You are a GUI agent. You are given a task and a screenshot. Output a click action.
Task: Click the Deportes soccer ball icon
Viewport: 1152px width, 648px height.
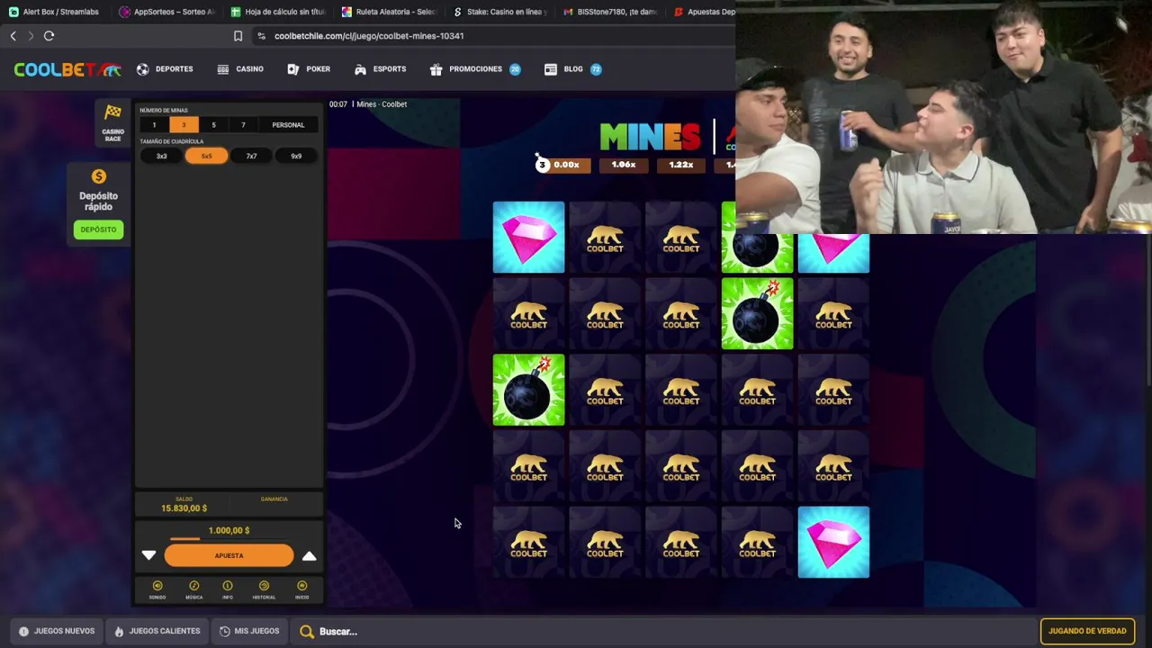pos(143,69)
